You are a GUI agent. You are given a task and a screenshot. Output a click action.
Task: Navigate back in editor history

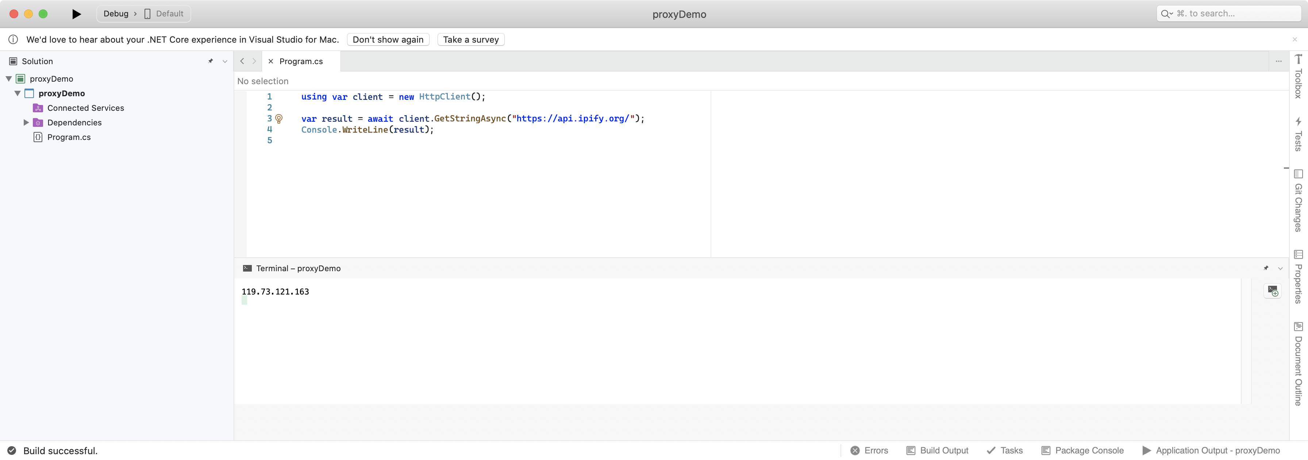[242, 61]
